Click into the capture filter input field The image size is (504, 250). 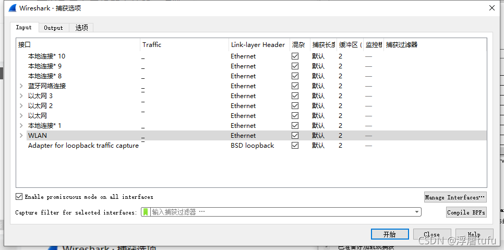tap(282, 212)
